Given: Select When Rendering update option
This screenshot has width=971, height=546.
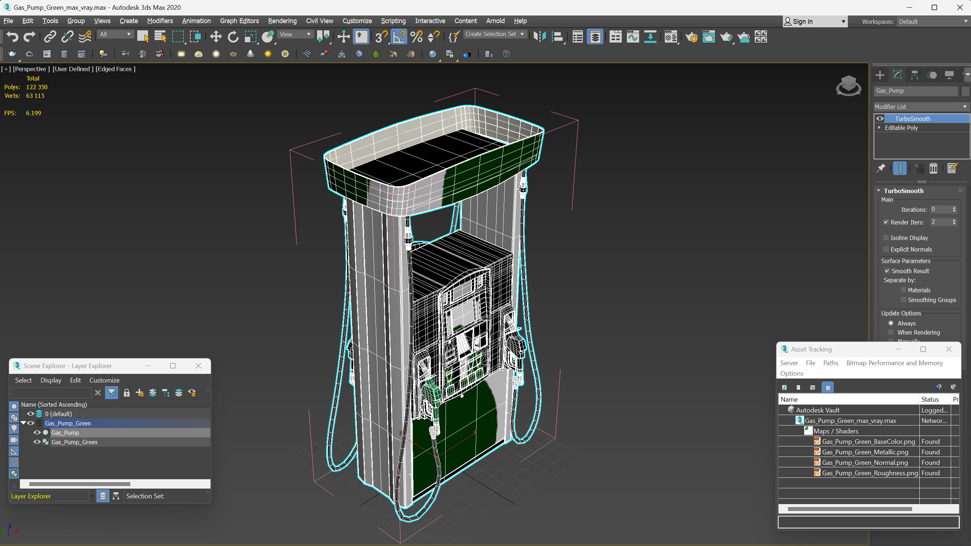Looking at the screenshot, I should pyautogui.click(x=891, y=332).
